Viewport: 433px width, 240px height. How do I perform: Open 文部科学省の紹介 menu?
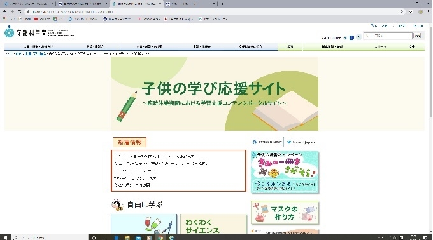[x=250, y=47]
